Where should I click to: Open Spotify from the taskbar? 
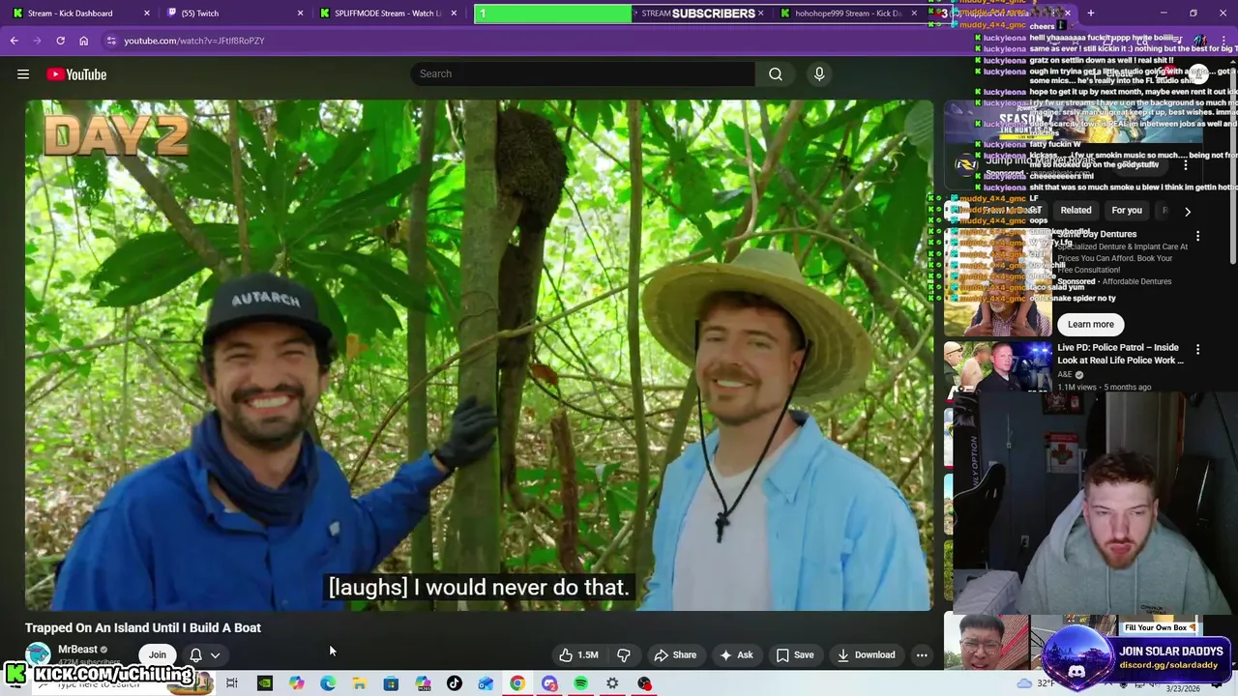580,683
